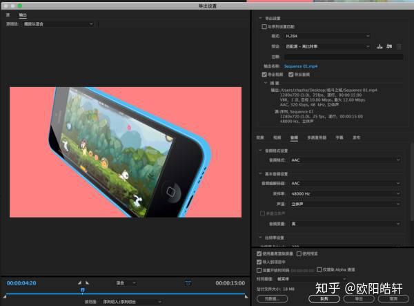Enable the Match Sequence Settings checkbox
Viewport: 414px width, 306px height.
[x=264, y=26]
